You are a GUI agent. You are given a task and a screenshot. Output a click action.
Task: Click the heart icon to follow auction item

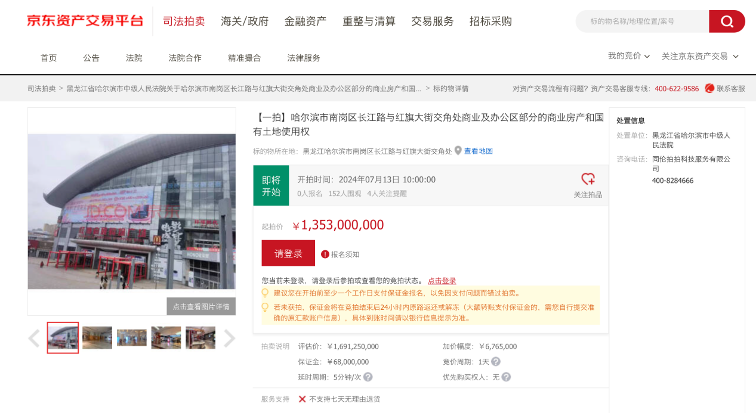pos(588,179)
